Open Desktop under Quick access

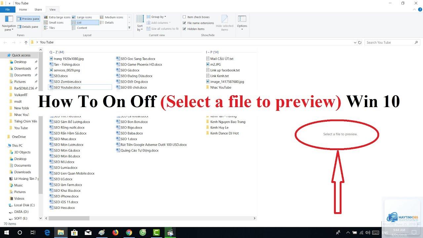(x=20, y=62)
